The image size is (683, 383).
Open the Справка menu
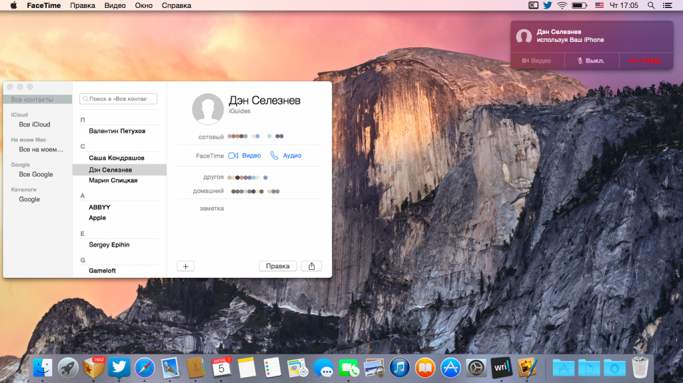pos(176,5)
